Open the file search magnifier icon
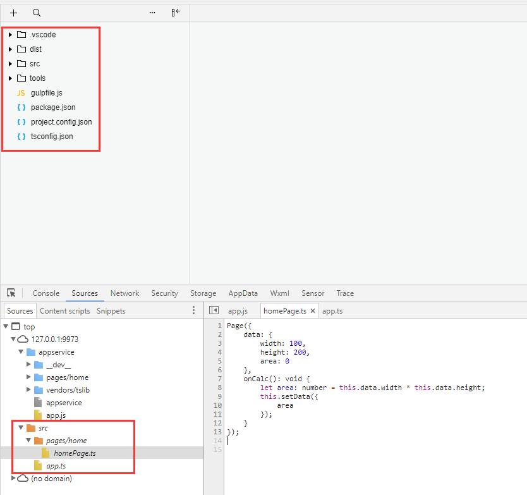Image resolution: width=527 pixels, height=495 pixels. 37,13
